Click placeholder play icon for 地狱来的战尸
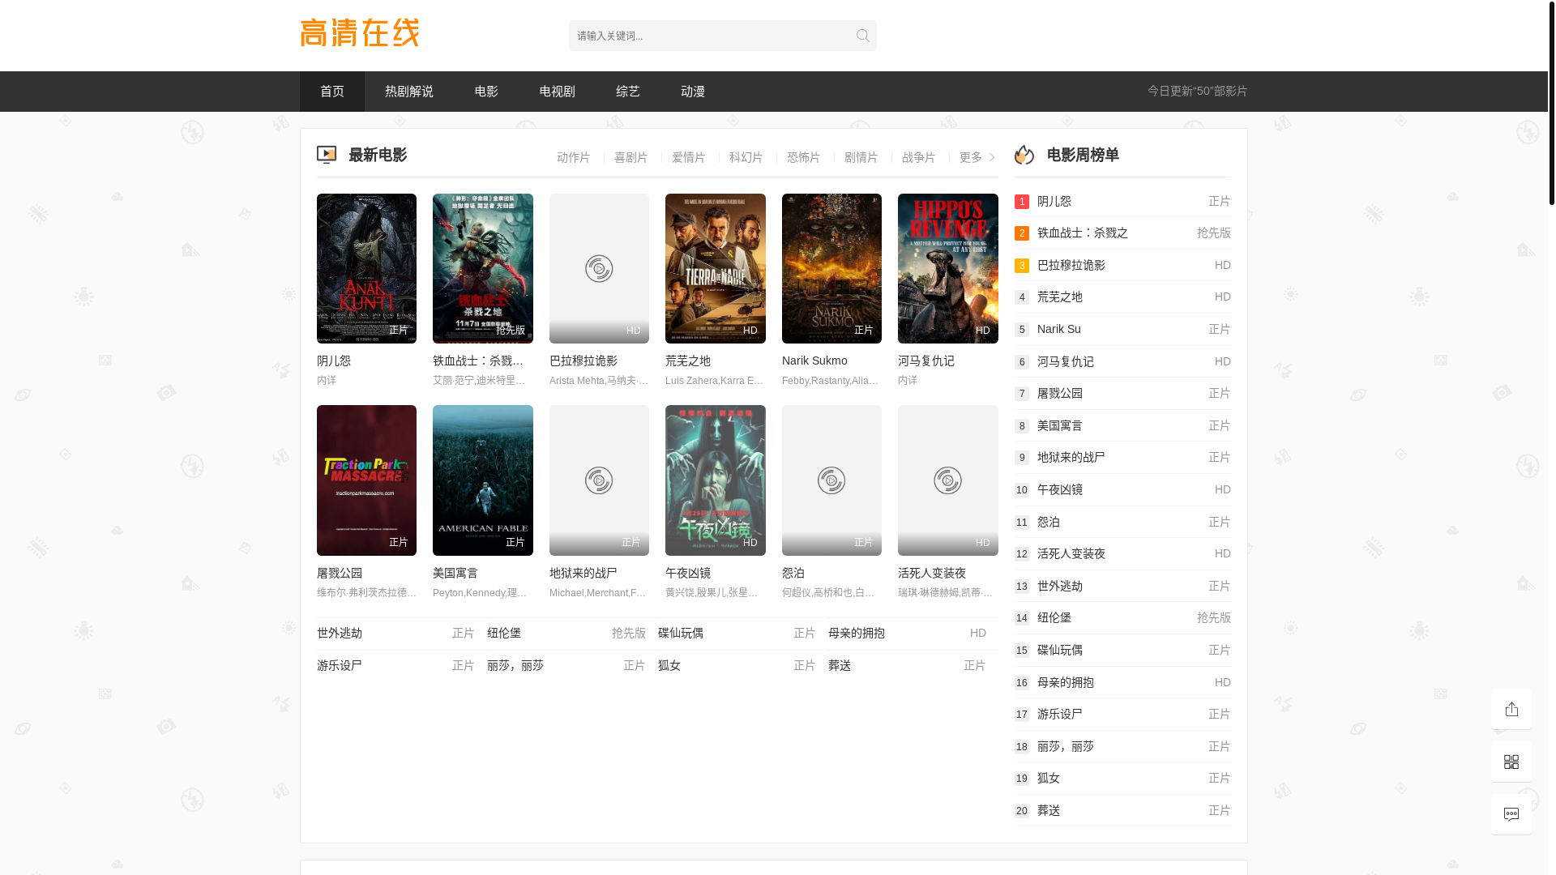1556x875 pixels. 599,480
